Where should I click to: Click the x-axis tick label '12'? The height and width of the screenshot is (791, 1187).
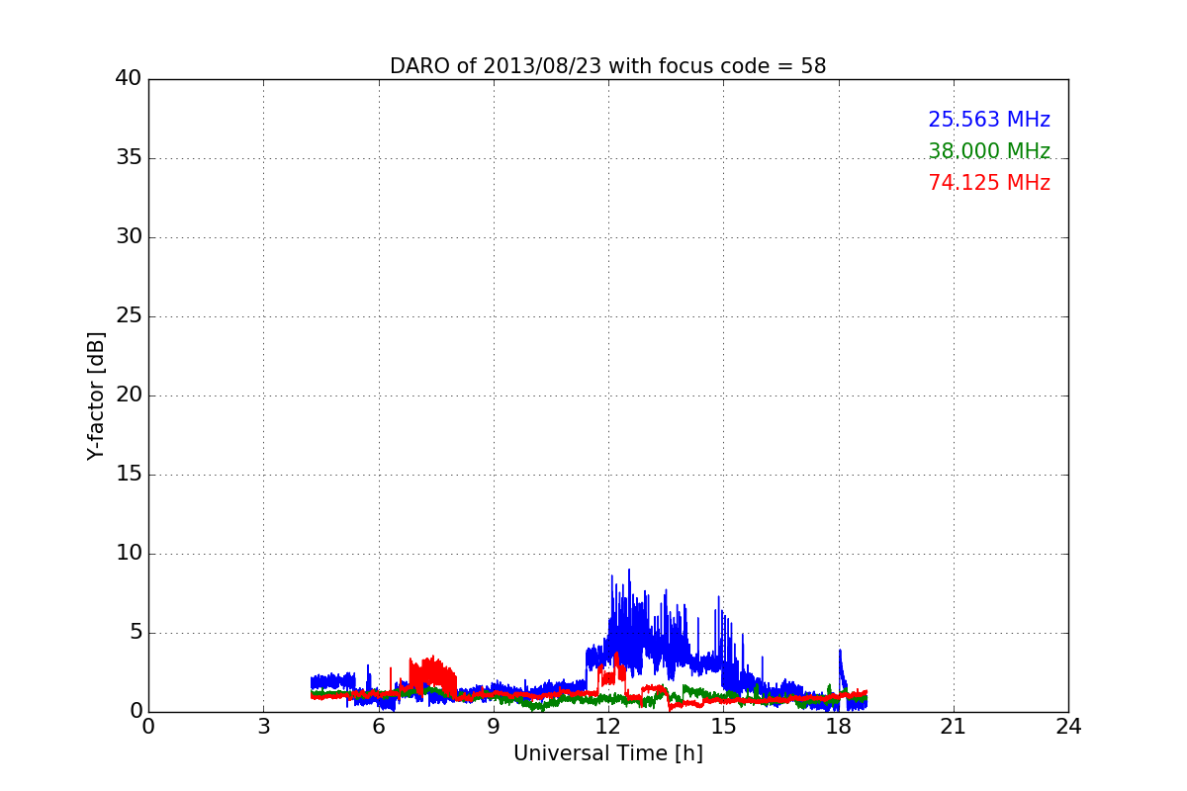pos(608,727)
